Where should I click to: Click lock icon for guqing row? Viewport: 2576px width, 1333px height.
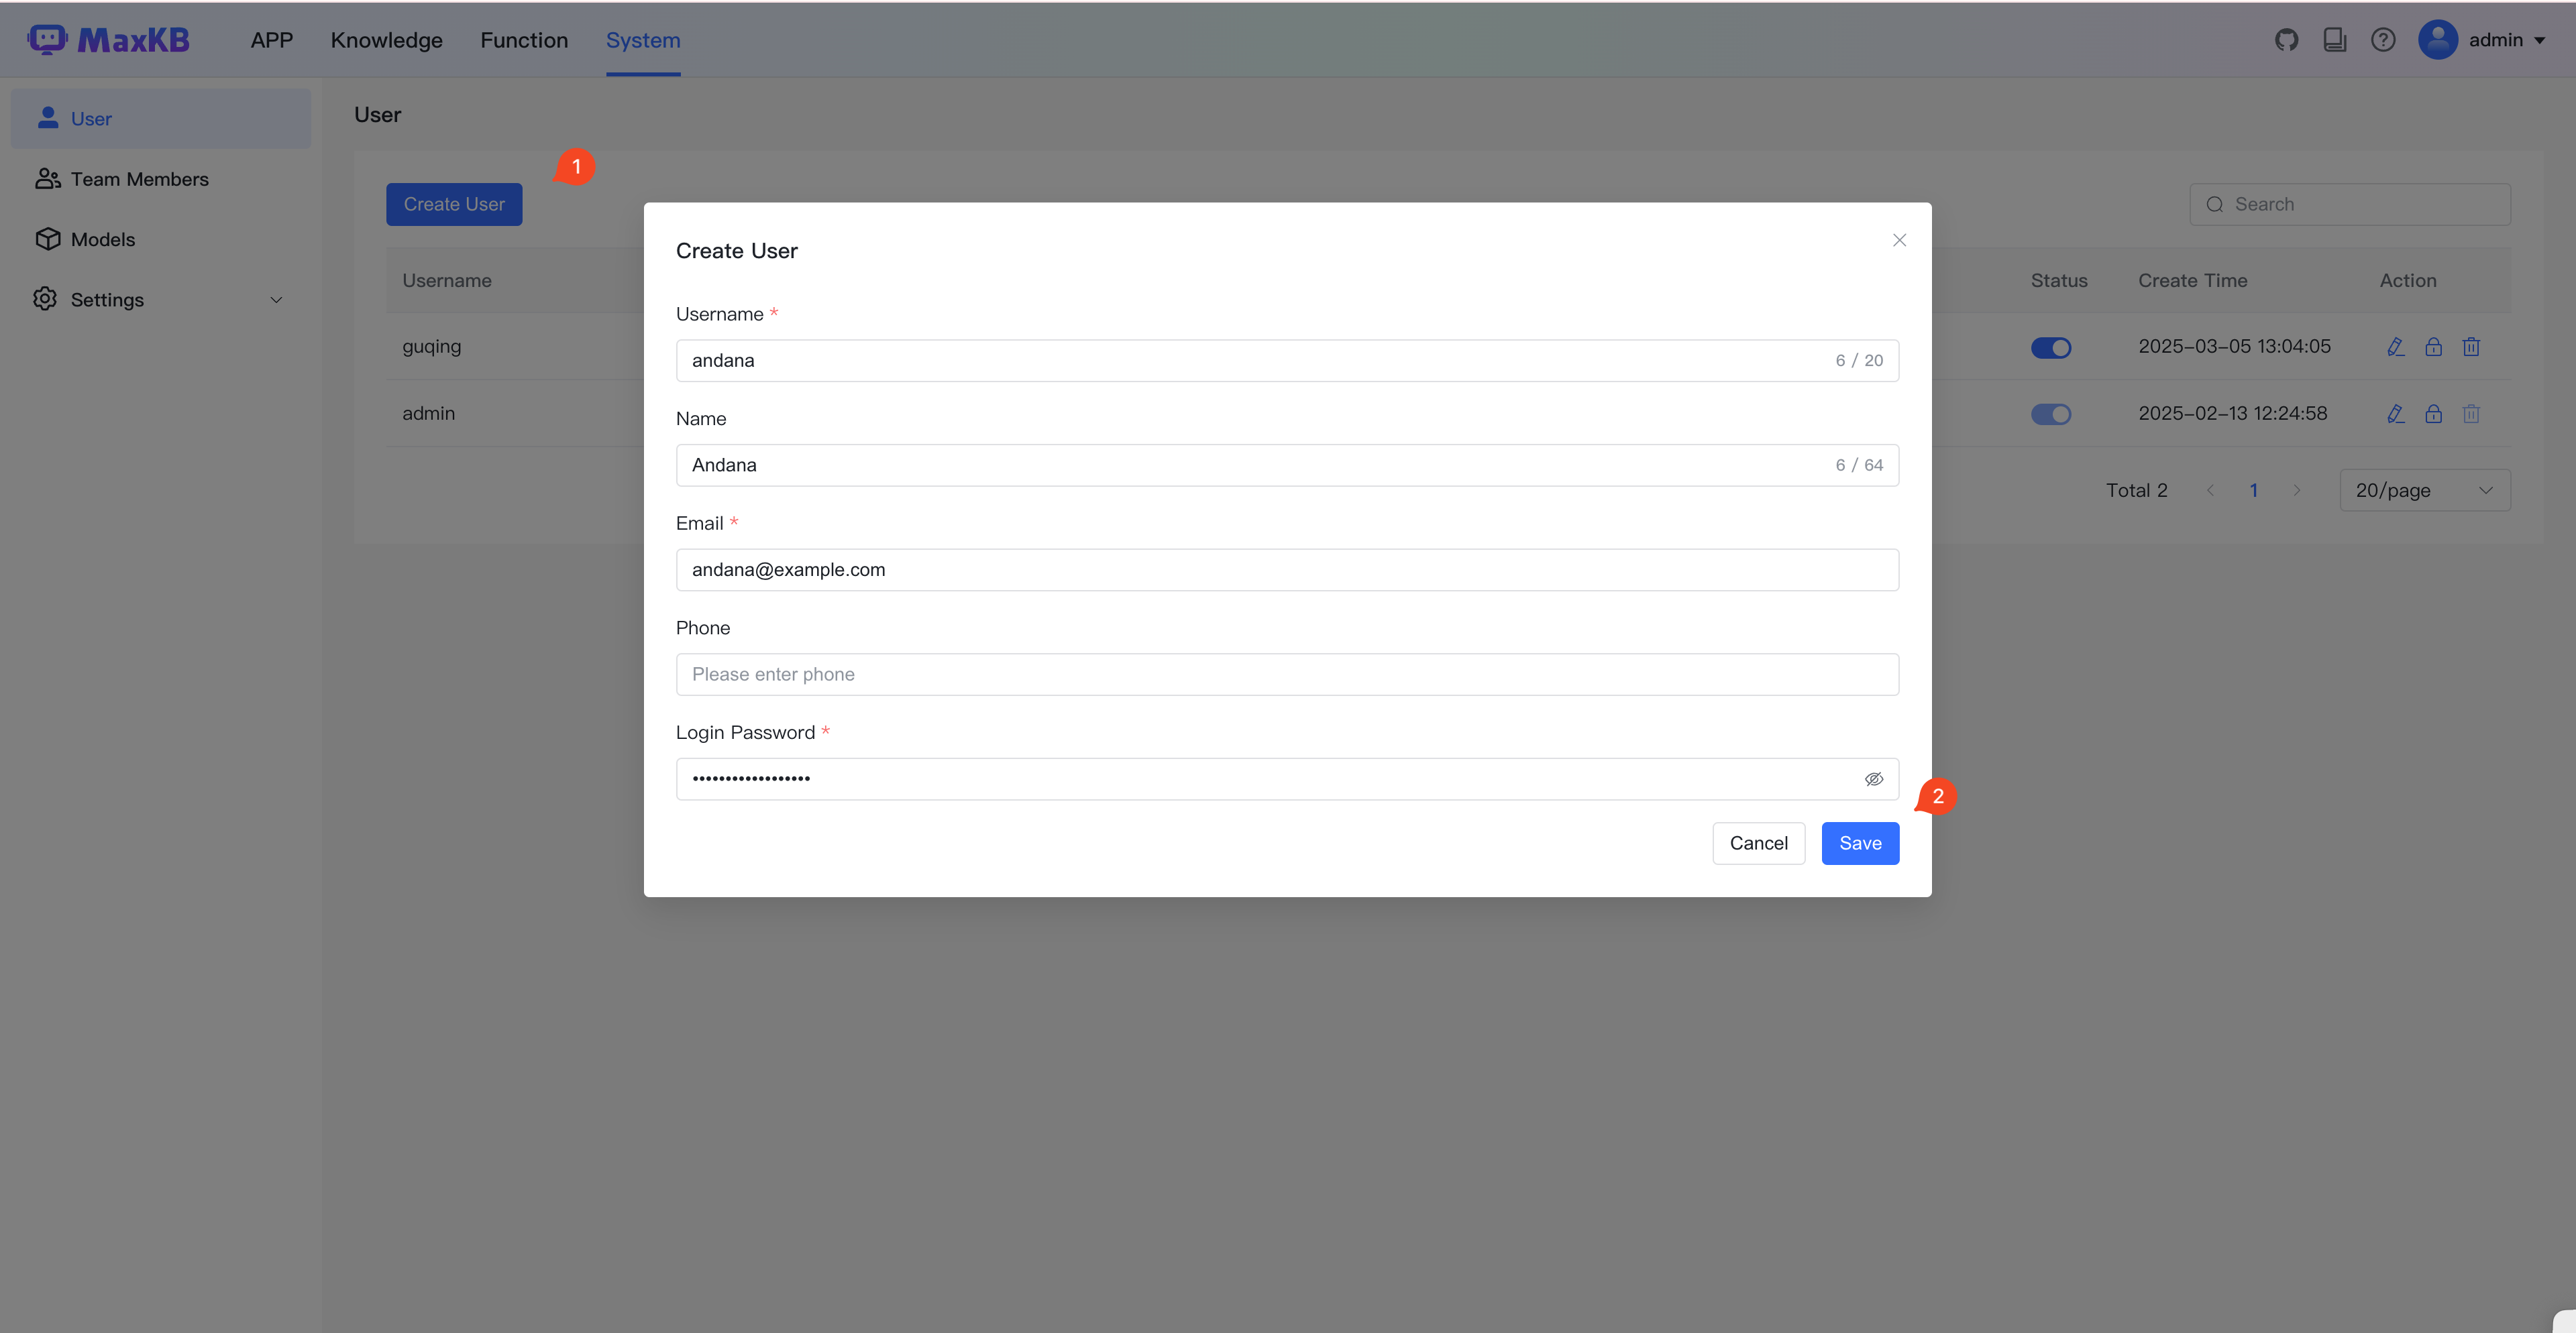click(x=2433, y=347)
